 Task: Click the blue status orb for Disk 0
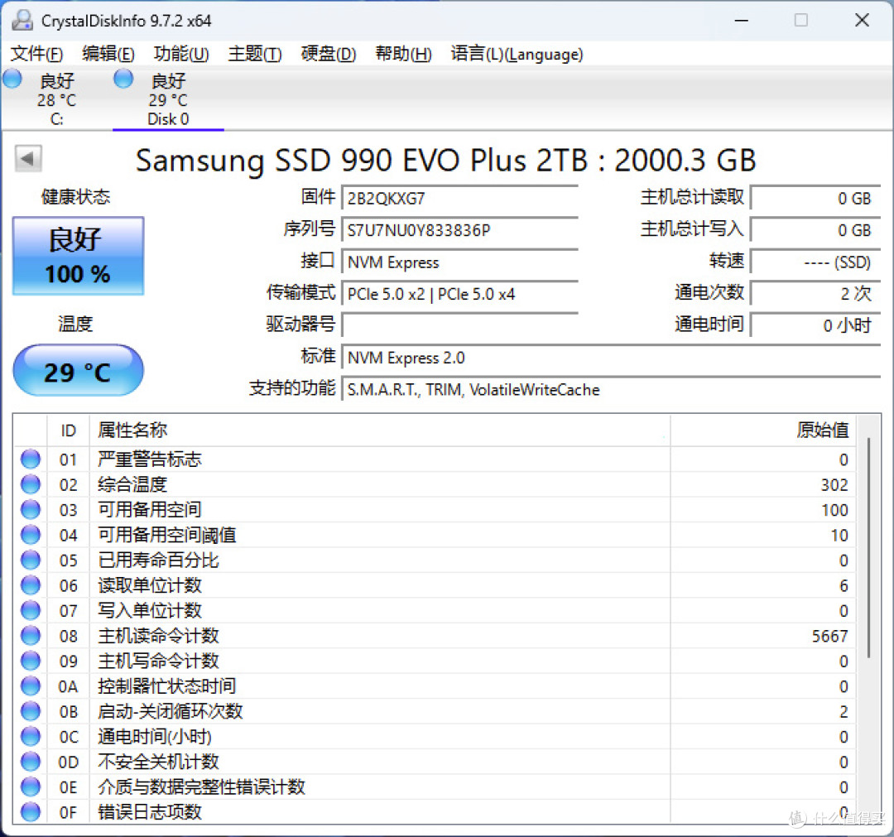click(123, 79)
